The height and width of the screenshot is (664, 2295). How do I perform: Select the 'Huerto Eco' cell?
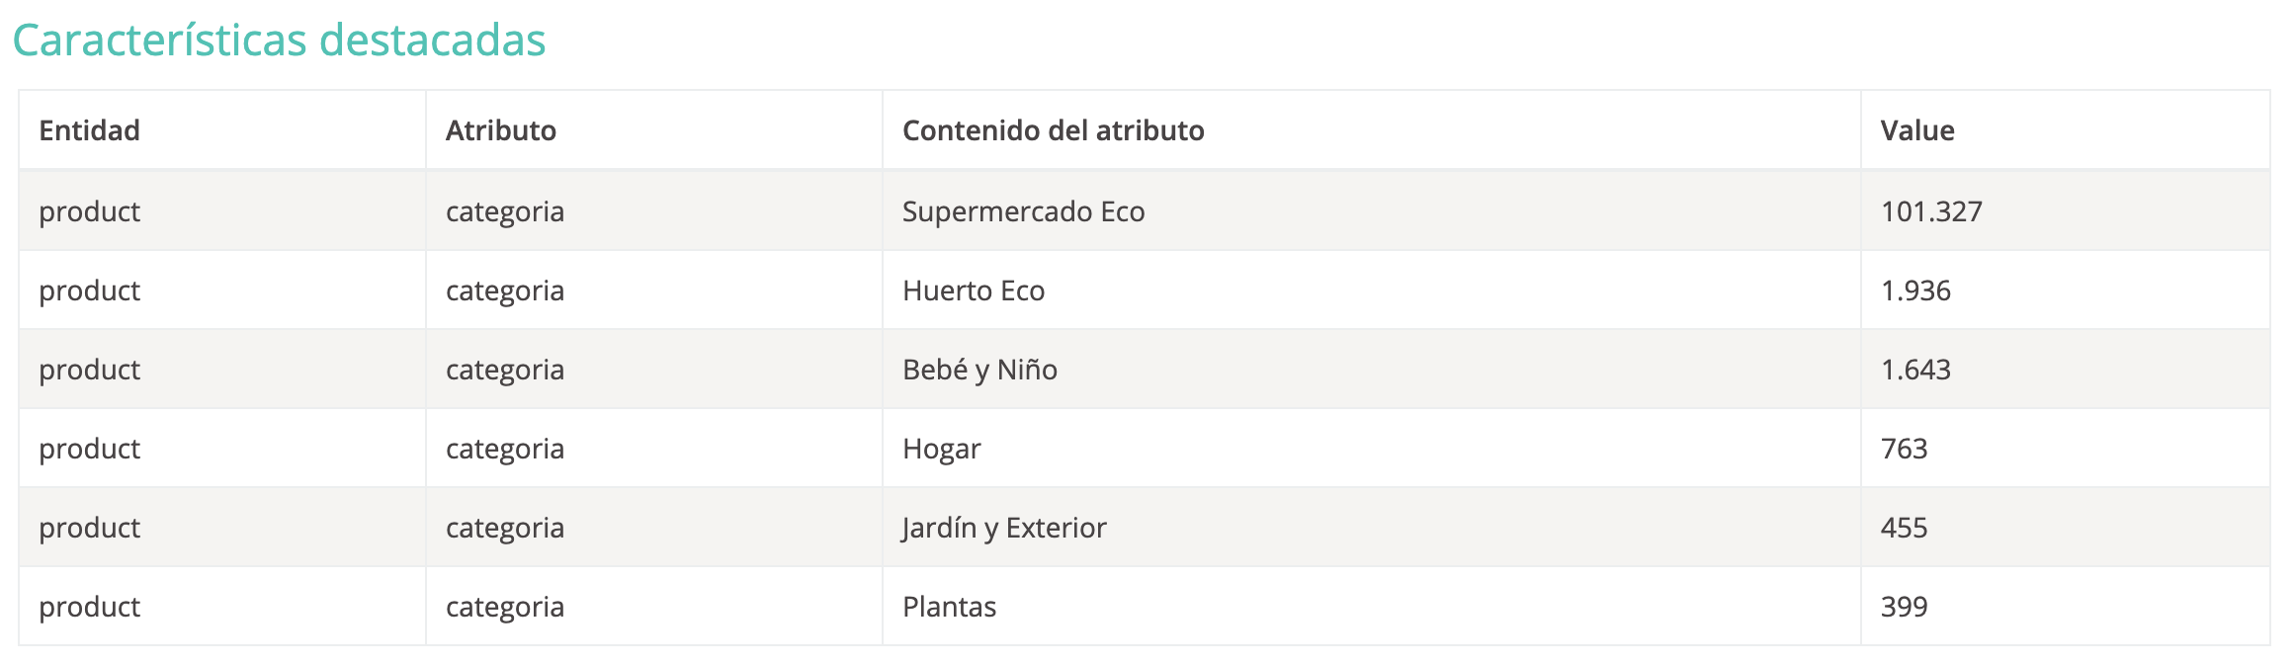pyautogui.click(x=973, y=290)
